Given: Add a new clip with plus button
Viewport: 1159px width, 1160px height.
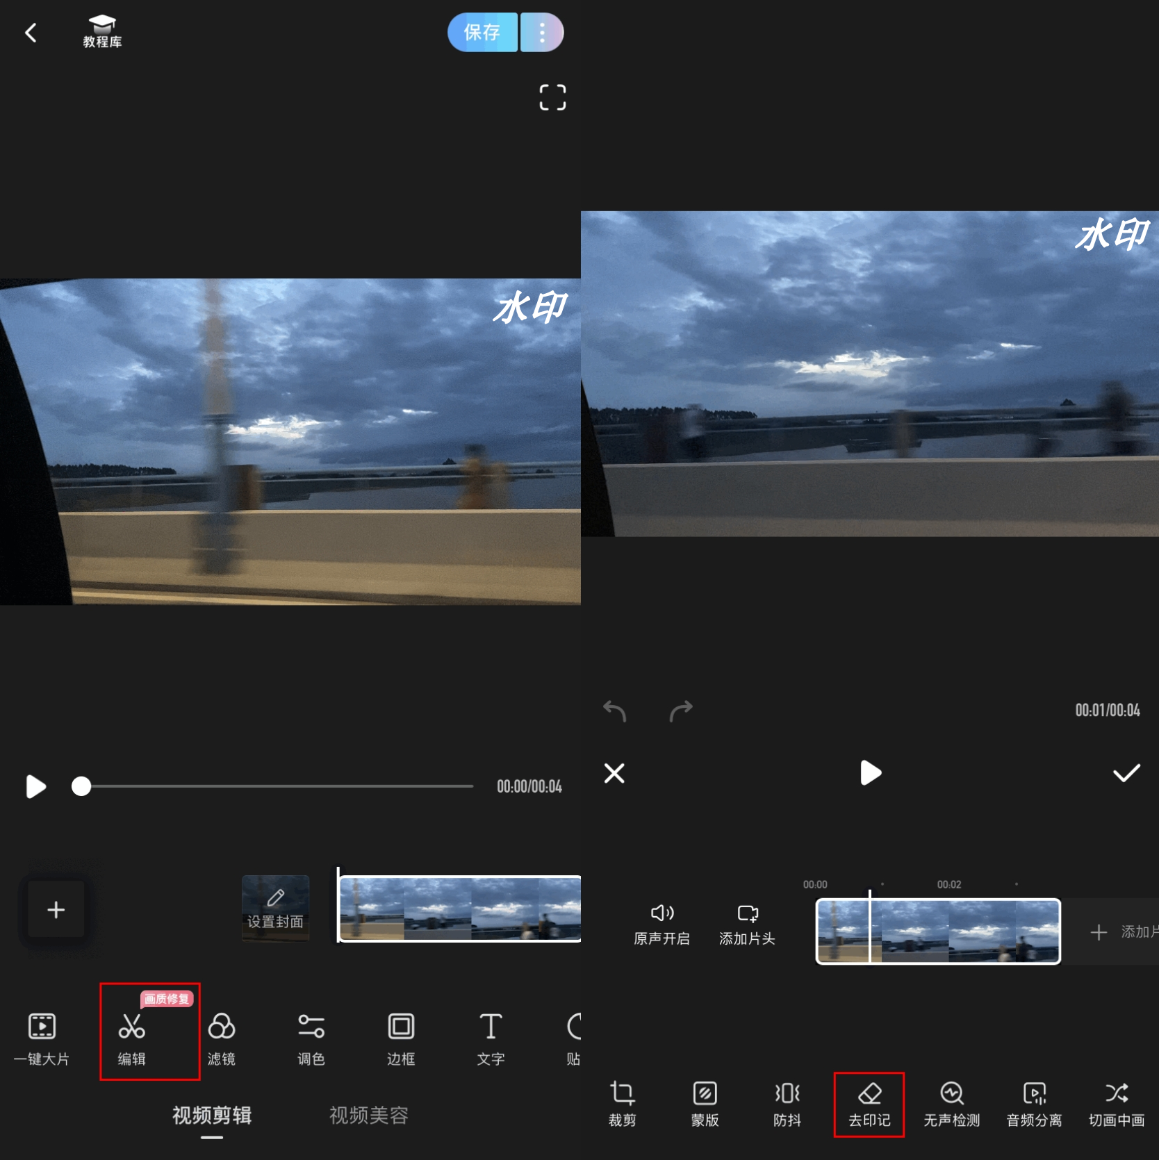Looking at the screenshot, I should point(56,909).
